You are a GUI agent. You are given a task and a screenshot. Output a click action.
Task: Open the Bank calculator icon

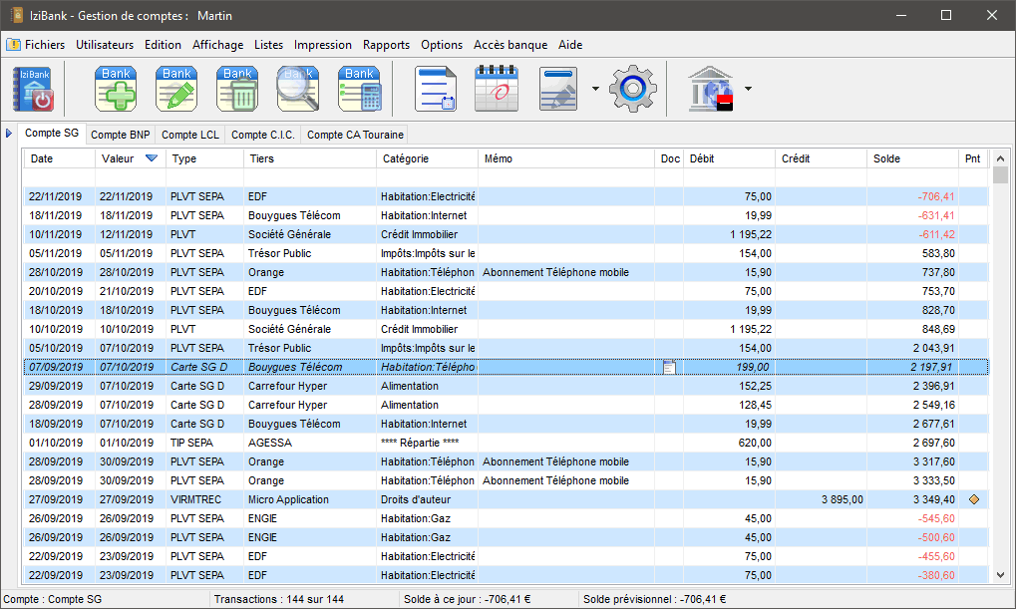359,89
